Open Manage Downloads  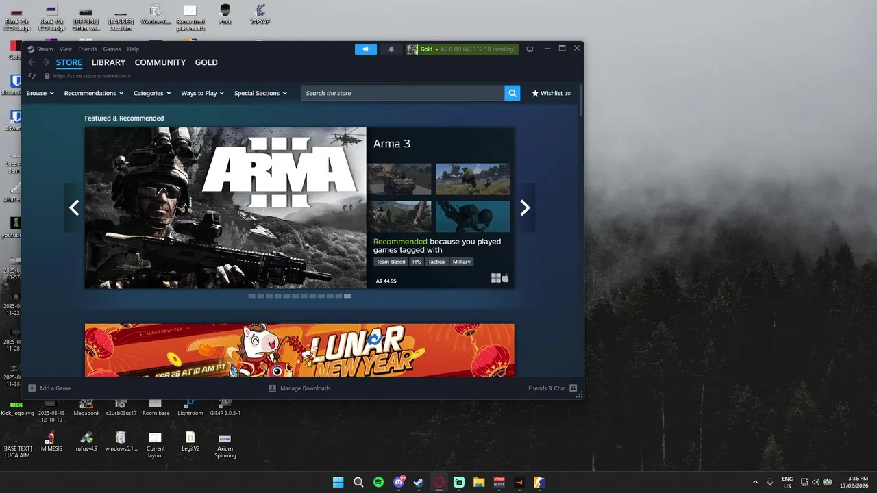click(299, 388)
